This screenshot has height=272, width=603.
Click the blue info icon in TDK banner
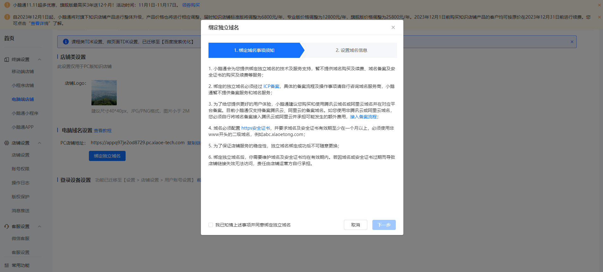click(66, 42)
